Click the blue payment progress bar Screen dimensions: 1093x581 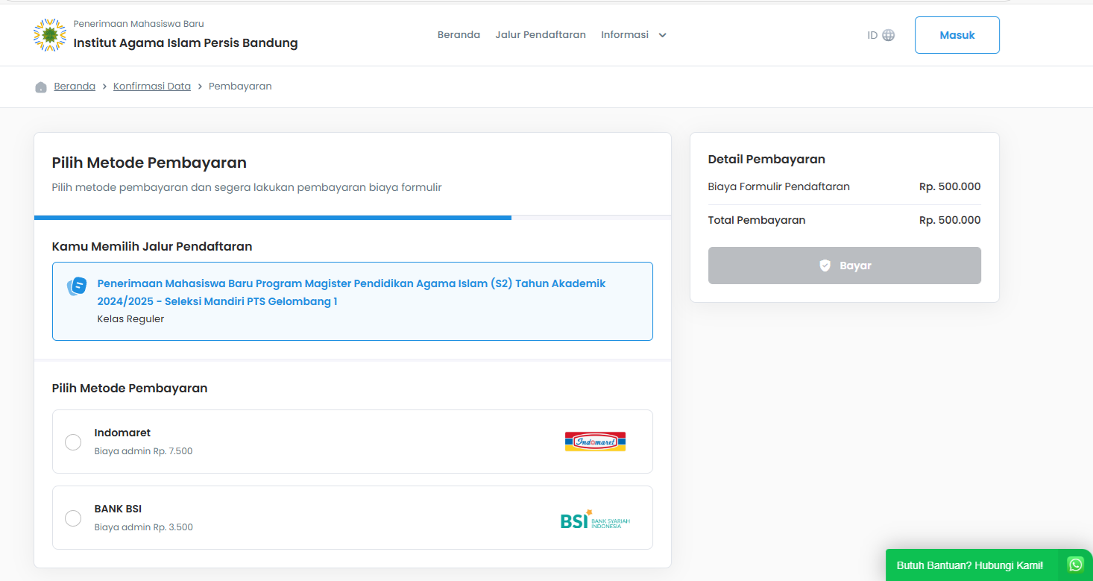273,218
